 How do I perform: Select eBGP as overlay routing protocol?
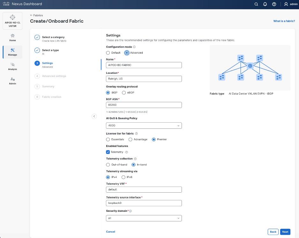124,93
